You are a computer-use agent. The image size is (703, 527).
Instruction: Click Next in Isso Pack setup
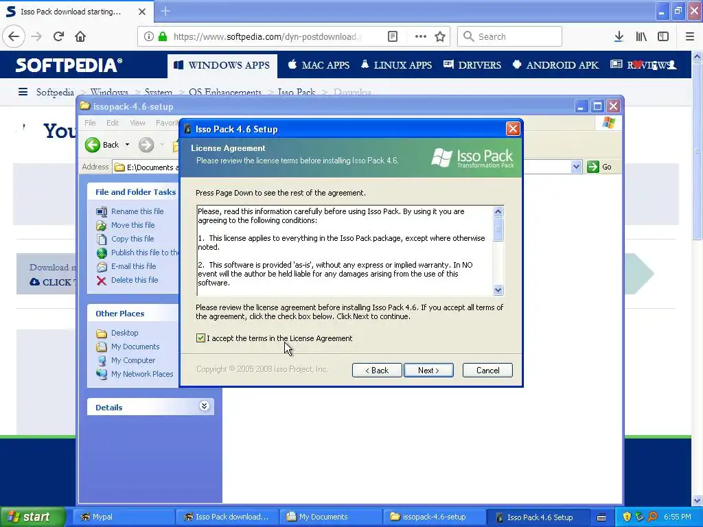(x=428, y=370)
